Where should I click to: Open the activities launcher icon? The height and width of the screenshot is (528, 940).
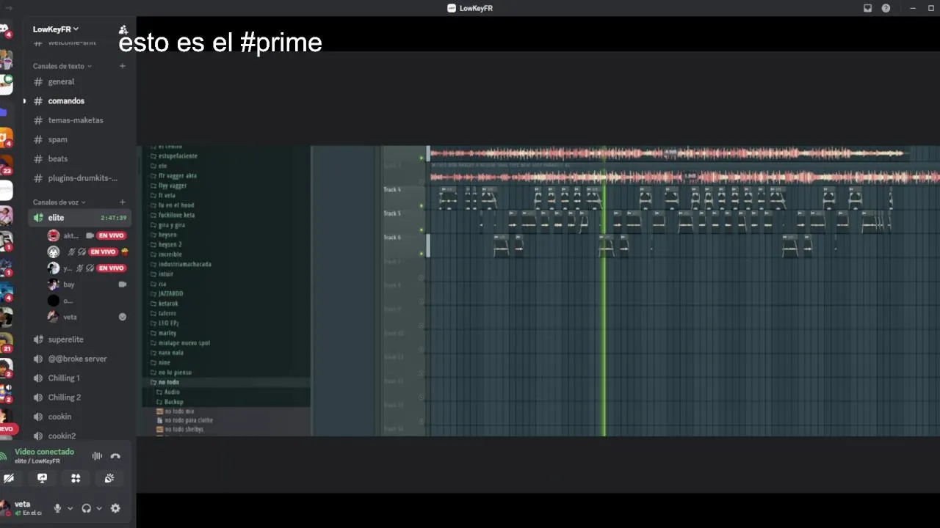[76, 478]
